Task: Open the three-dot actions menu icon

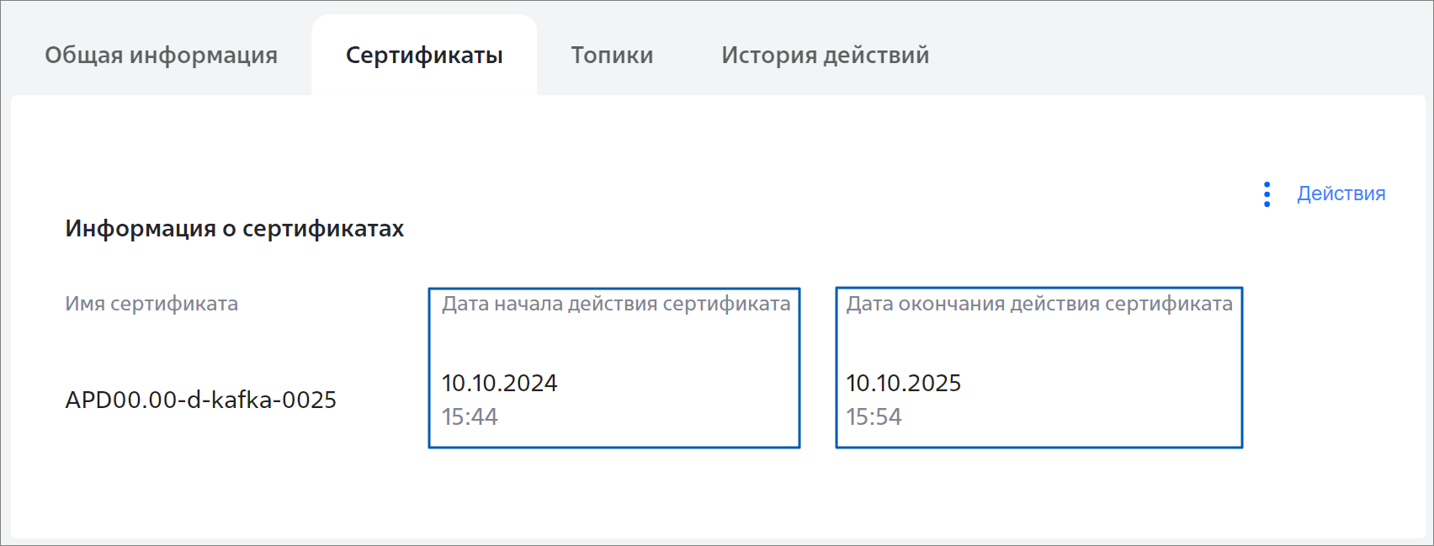Action: [1267, 194]
